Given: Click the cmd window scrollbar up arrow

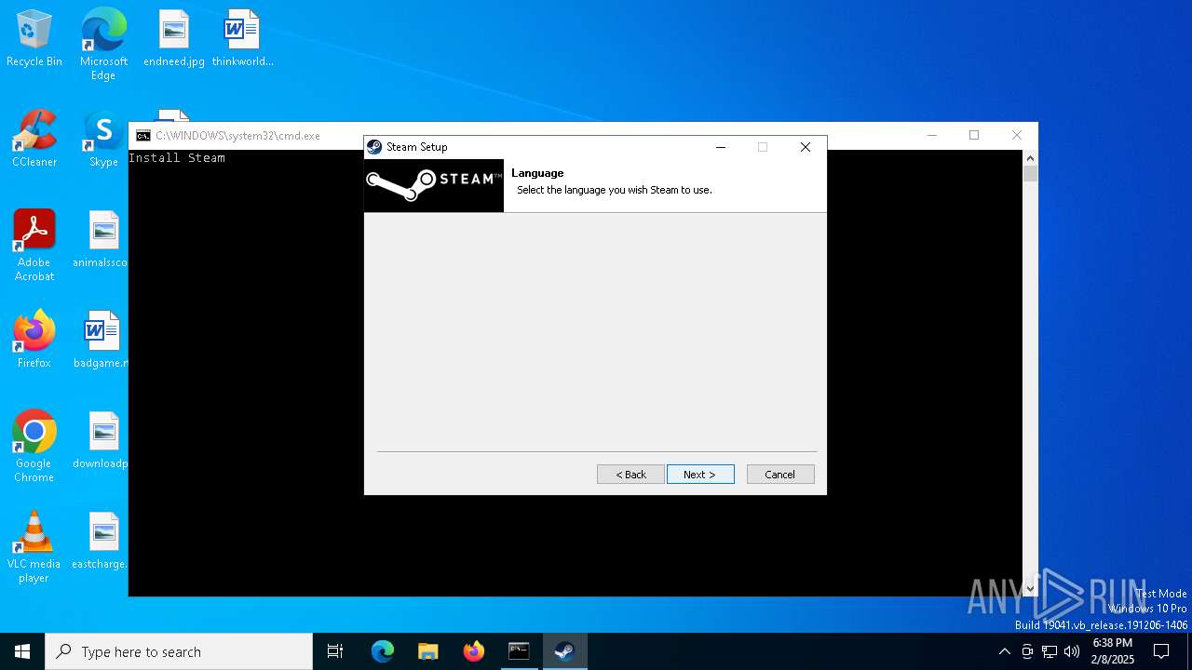Looking at the screenshot, I should [x=1030, y=158].
